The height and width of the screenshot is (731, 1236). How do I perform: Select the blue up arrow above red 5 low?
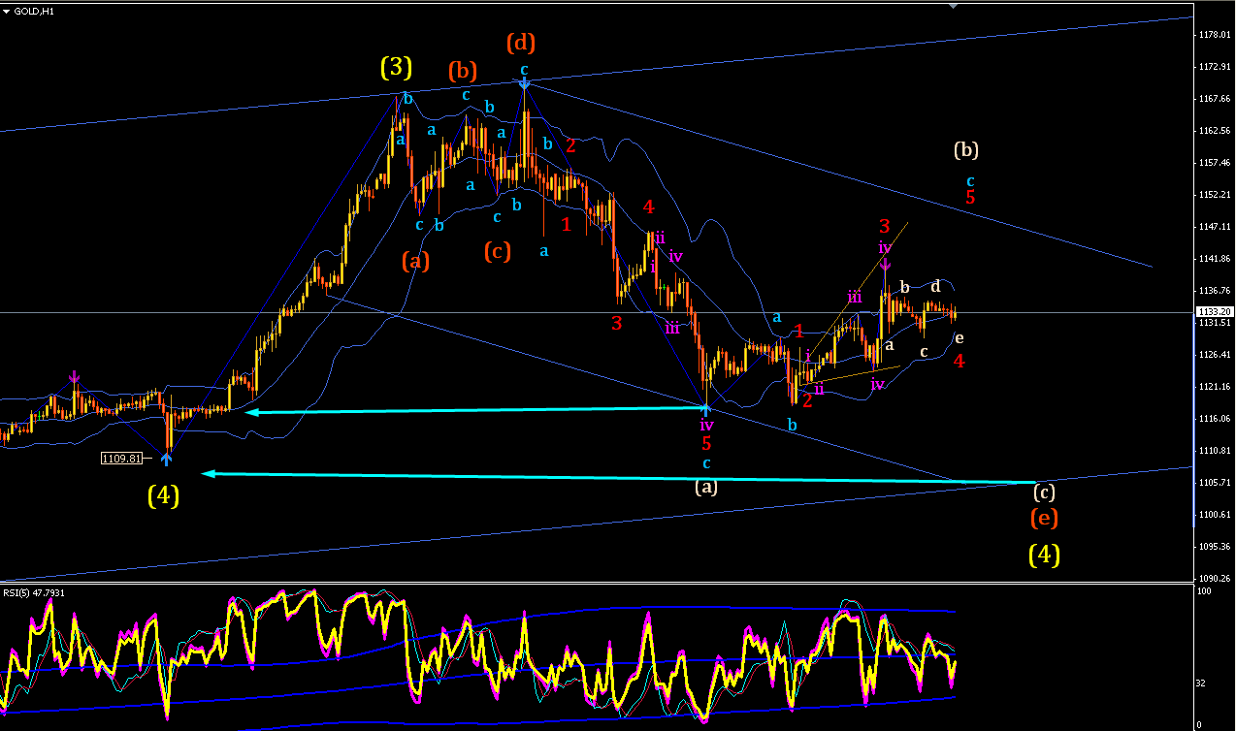point(706,410)
